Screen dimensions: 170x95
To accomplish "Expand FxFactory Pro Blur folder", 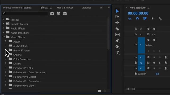I will [6, 68].
